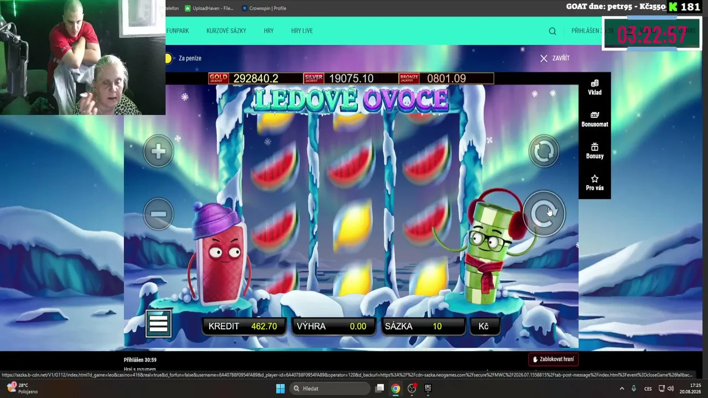Click the Kč currency label
Viewport: 708px width, 398px height.
(483, 326)
